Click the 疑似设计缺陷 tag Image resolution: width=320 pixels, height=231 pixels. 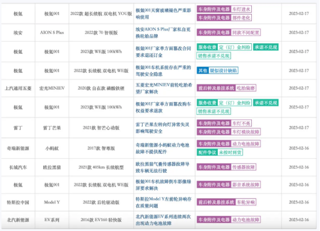224,70
